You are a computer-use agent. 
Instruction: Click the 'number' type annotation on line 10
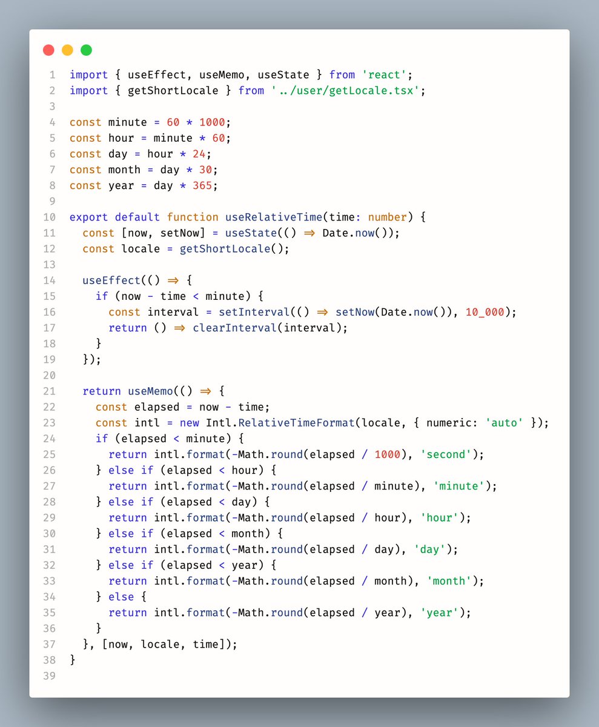tap(387, 217)
